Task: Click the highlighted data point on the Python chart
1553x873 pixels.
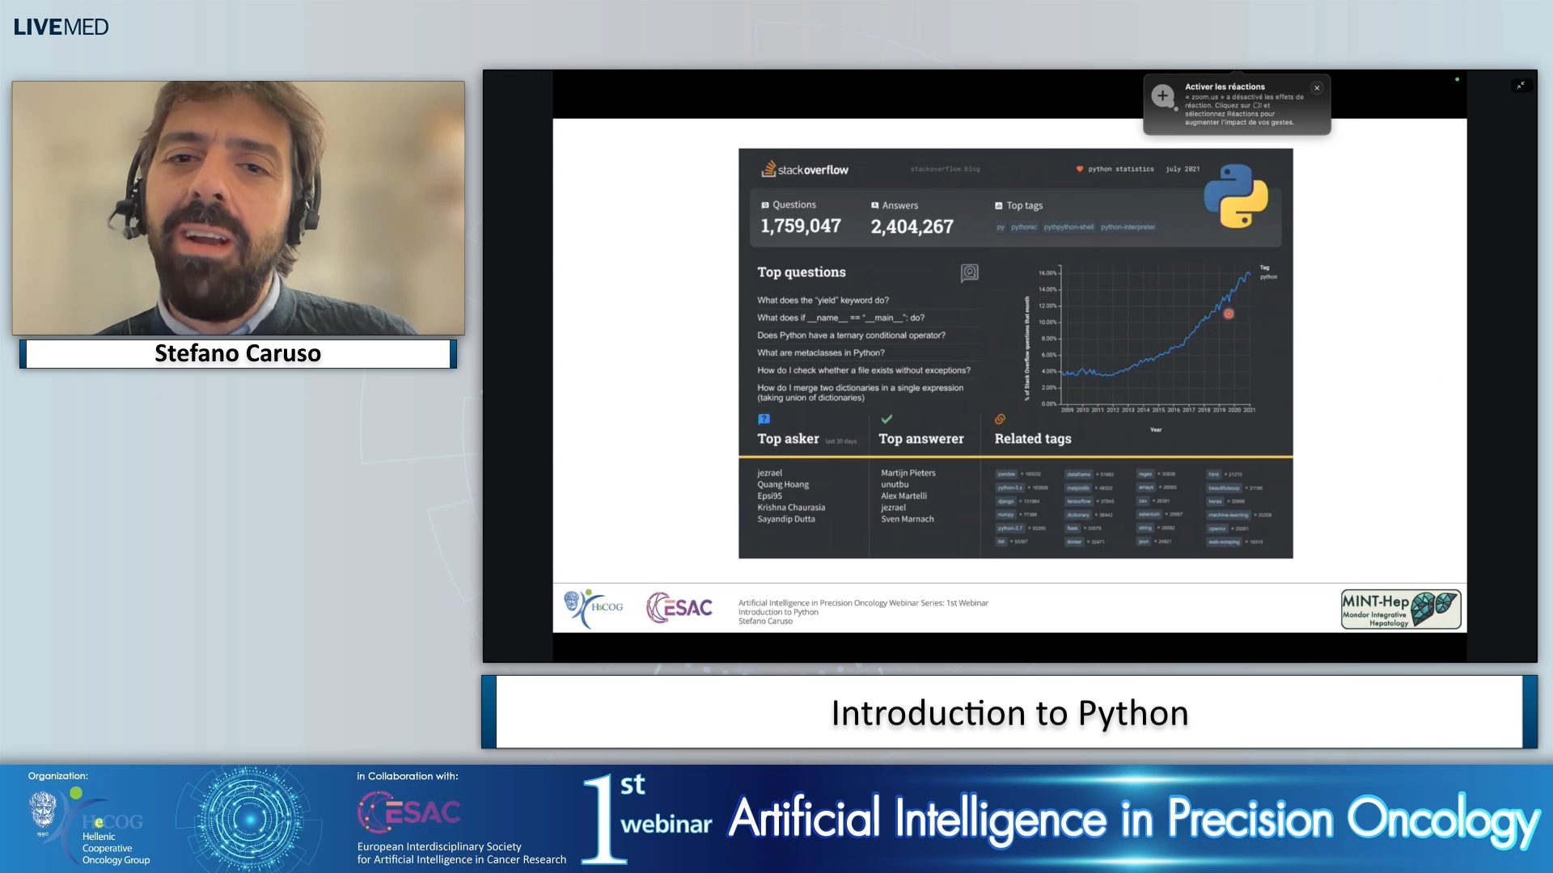Action: pos(1228,314)
